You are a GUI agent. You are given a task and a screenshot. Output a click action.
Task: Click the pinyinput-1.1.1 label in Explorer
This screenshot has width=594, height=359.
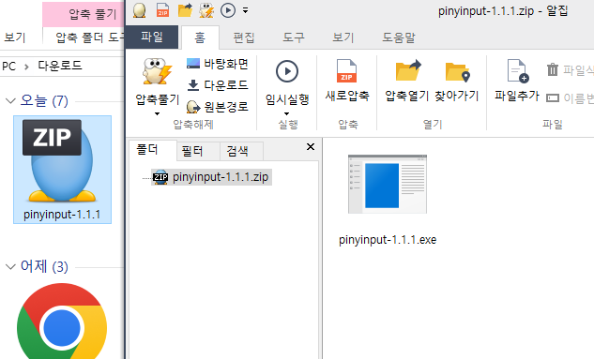62,215
